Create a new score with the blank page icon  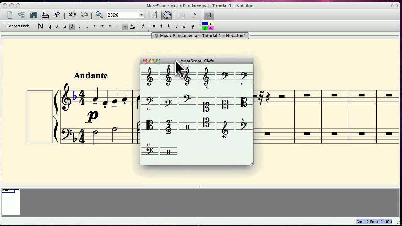[10, 15]
